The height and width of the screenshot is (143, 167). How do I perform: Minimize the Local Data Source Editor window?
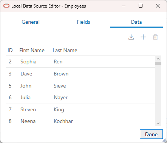point(124,6)
